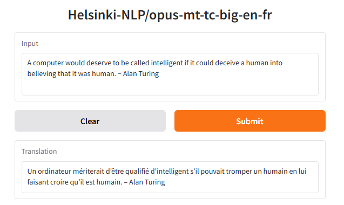Click "Alan Turing" in the French translation
The width and height of the screenshot is (344, 205).
tap(147, 182)
